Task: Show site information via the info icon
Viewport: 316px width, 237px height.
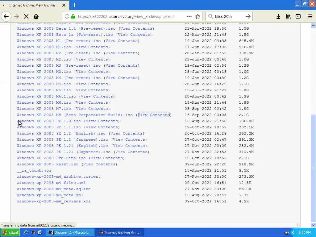Action: tap(67, 16)
